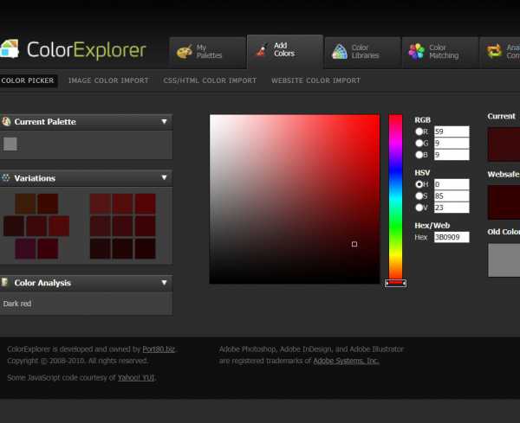The width and height of the screenshot is (520, 423).
Task: Open the Port80.biz link
Action: (159, 349)
